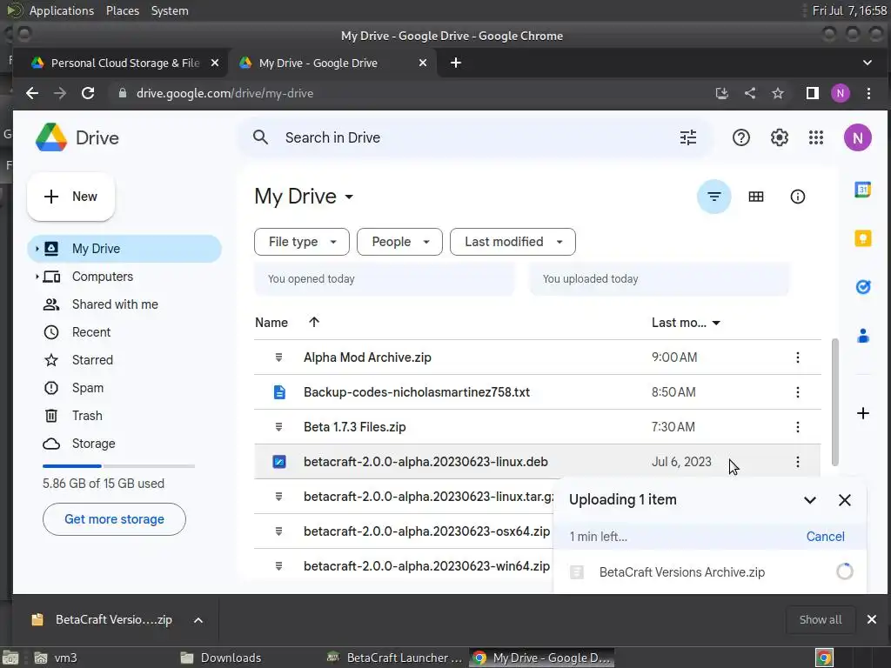Open Google Calendar side panel icon
The height and width of the screenshot is (668, 891).
coord(862,189)
